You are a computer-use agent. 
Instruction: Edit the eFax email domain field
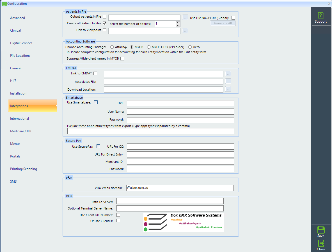[x=180, y=188]
